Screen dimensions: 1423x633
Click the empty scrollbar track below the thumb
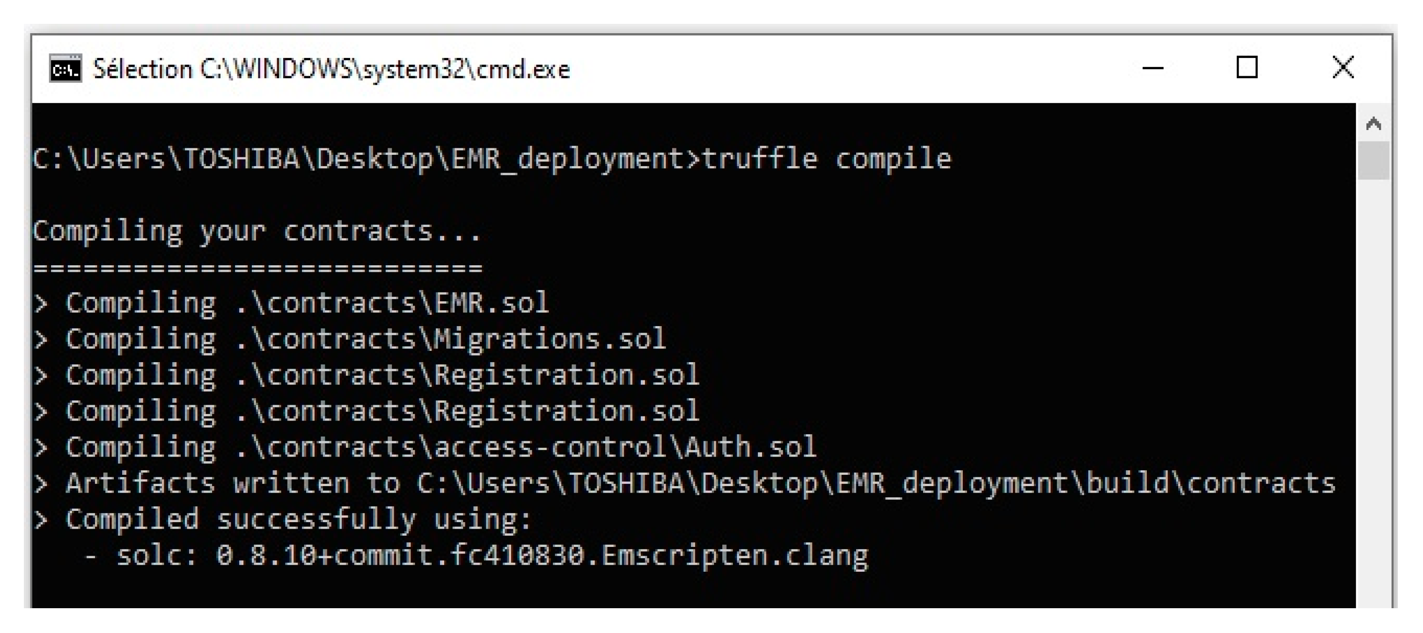coord(1373,386)
